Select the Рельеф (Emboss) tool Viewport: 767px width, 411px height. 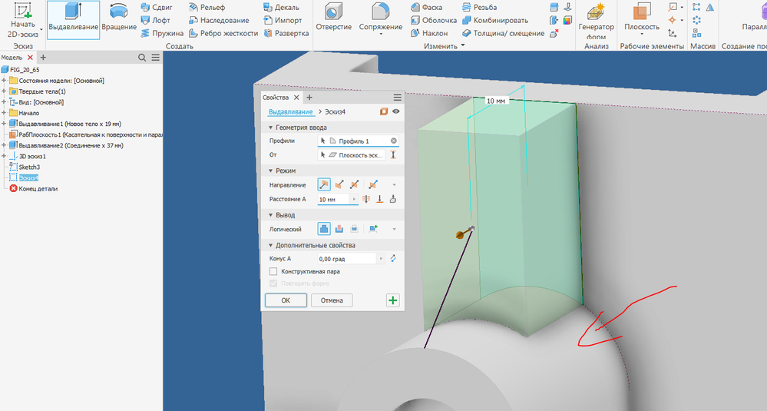(x=207, y=8)
